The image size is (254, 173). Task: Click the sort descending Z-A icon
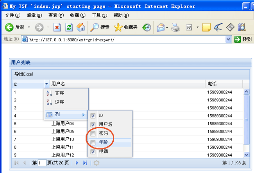[49, 102]
